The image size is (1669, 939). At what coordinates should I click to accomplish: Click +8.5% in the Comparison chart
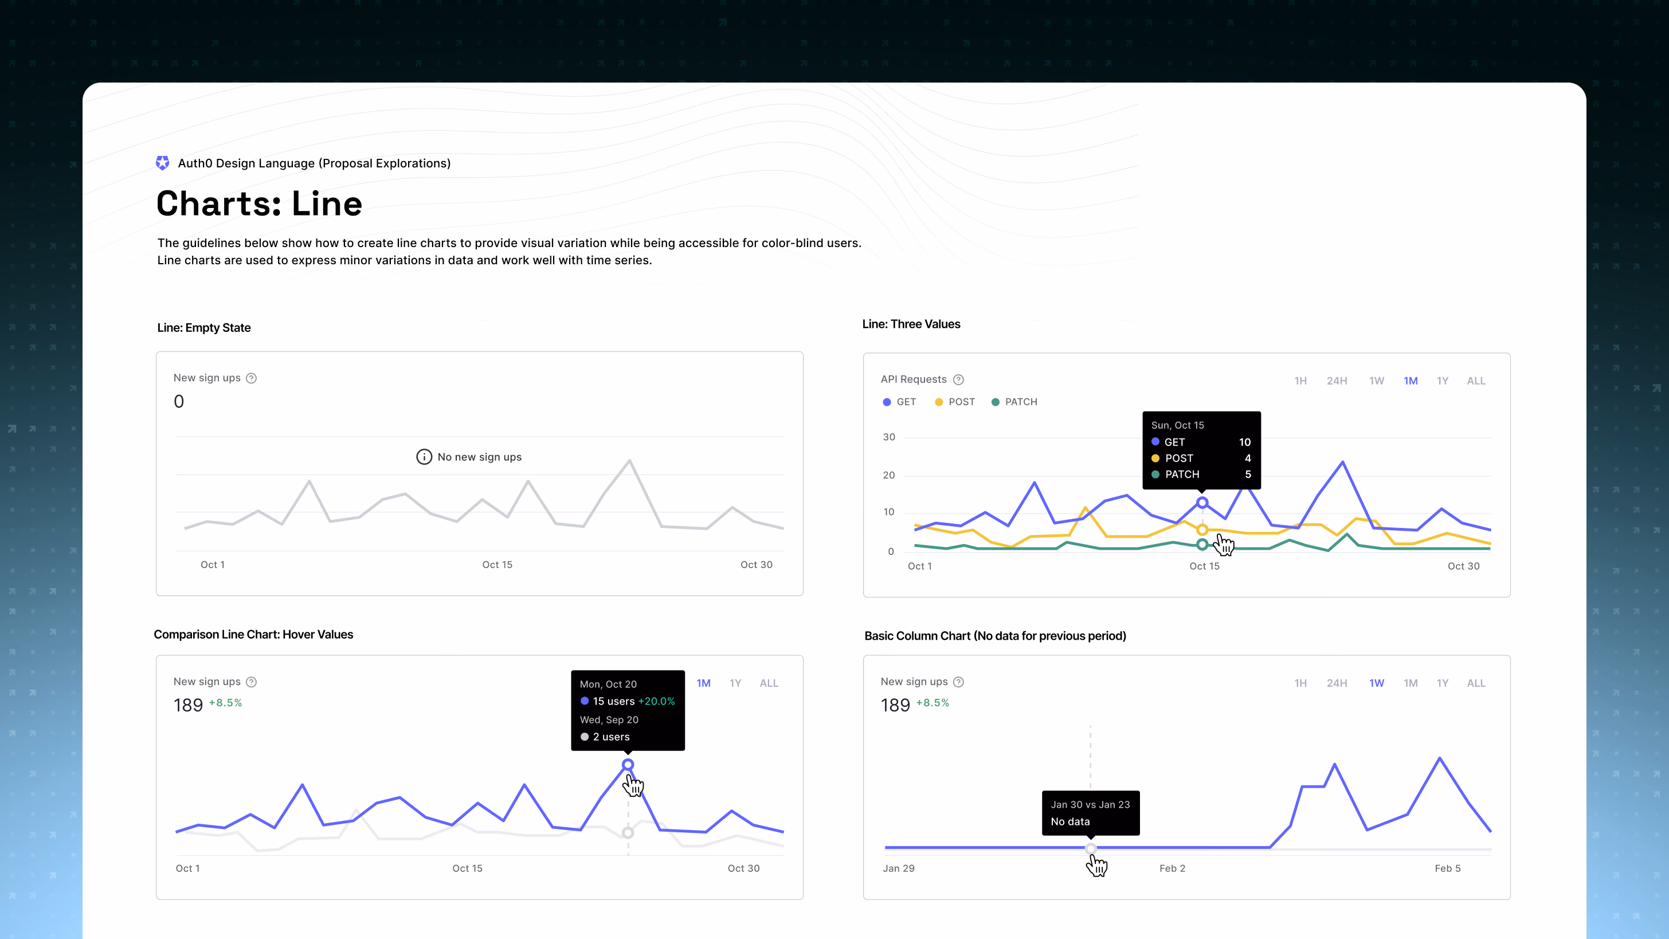225,702
